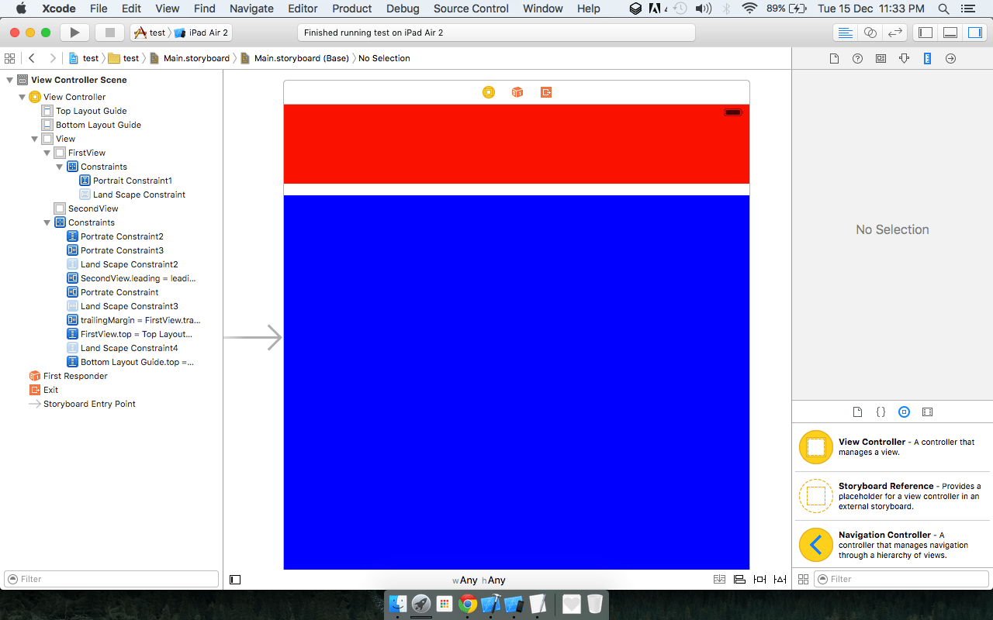Focus the outline Filter field
This screenshot has width=993, height=620.
click(x=112, y=579)
